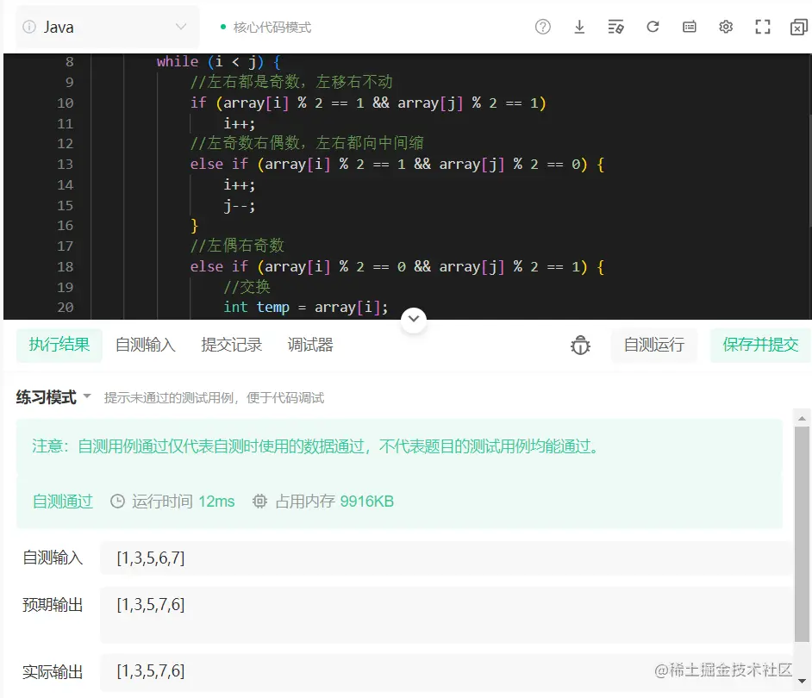Viewport: 812px width, 698px height.
Task: Download the code with the download icon
Action: point(579,27)
